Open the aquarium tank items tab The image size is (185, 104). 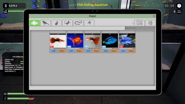(x=139, y=23)
